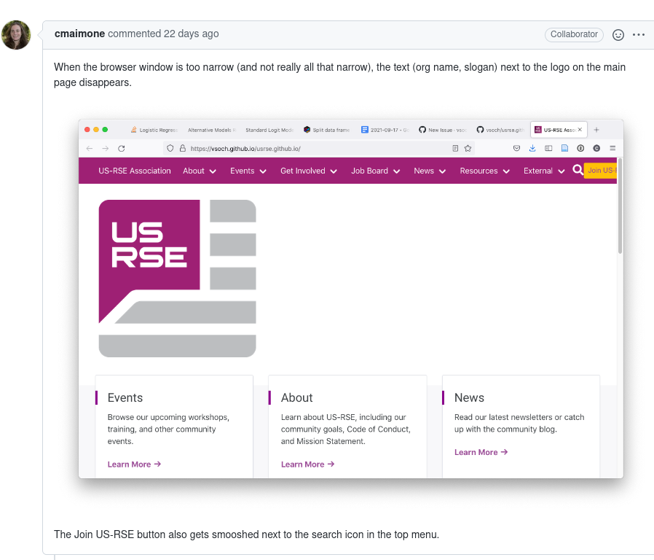Click the Pocket save icon
Image resolution: width=654 pixels, height=560 pixels.
tap(516, 148)
